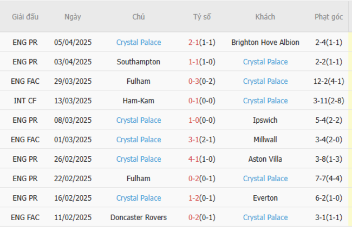This screenshot has width=352, height=231.
Task: Click Crystal Palace link in 03/04/2025 row
Action: click(265, 62)
